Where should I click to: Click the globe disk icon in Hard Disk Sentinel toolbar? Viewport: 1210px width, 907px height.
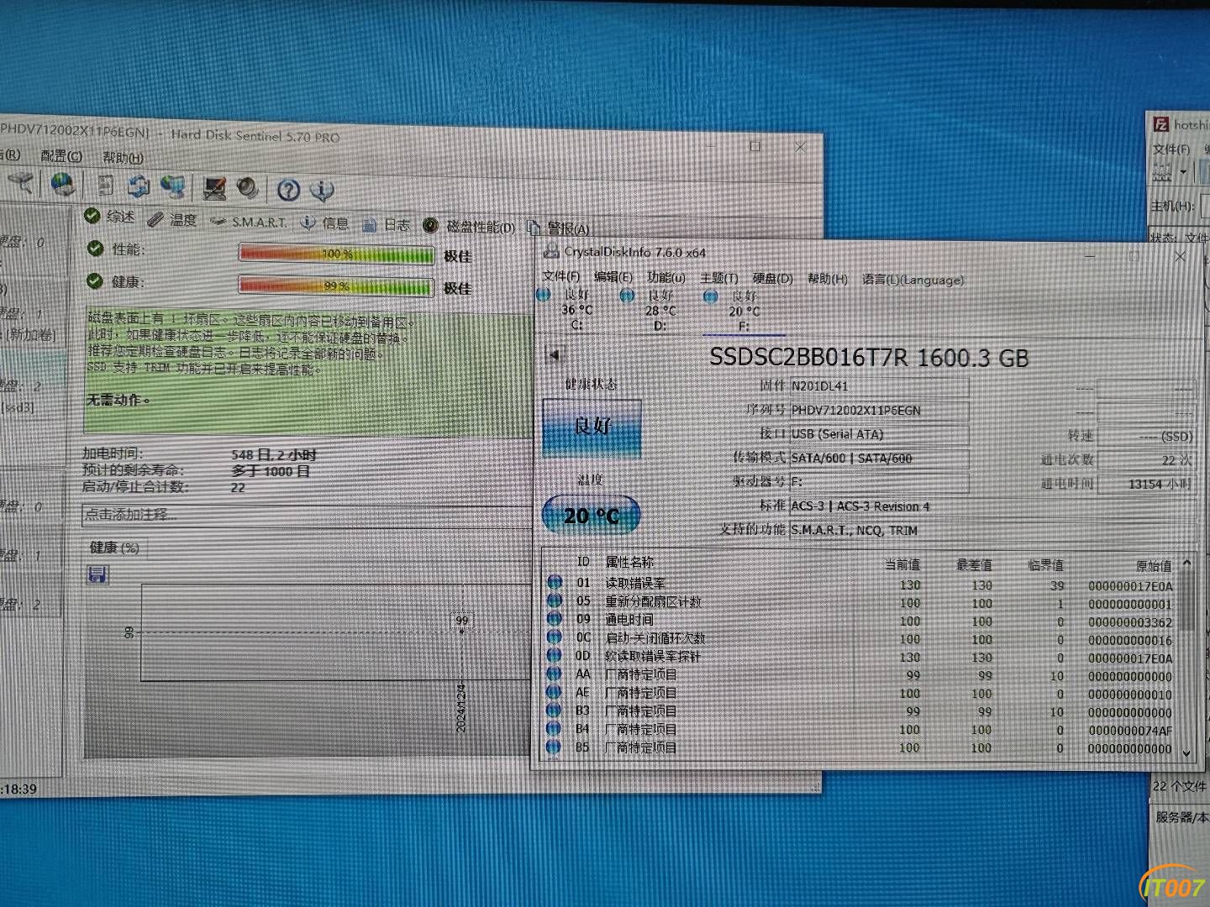63,184
